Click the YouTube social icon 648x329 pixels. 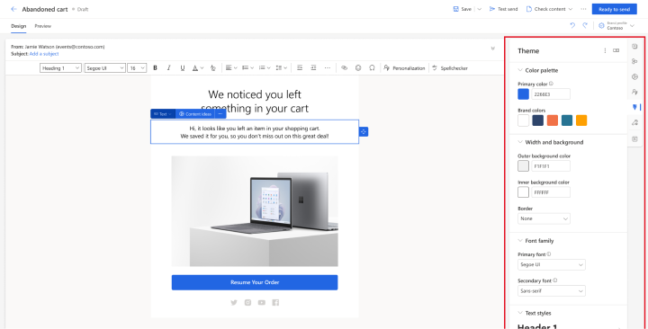tap(262, 303)
